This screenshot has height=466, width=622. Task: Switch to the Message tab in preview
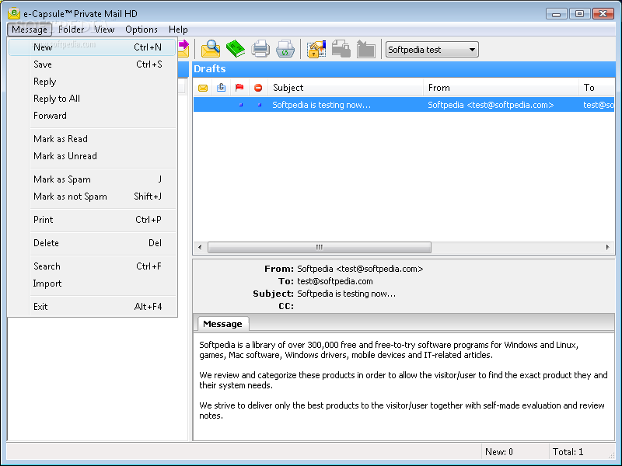click(x=222, y=324)
